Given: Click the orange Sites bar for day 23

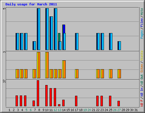Looking at the screenshot, I should 103,74.
